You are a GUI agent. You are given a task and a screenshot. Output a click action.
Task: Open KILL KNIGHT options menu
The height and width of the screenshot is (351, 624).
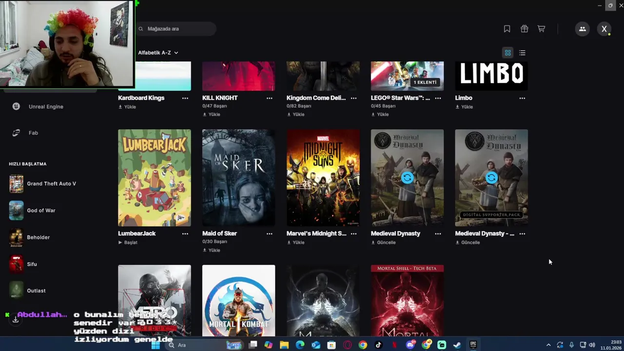(x=269, y=98)
